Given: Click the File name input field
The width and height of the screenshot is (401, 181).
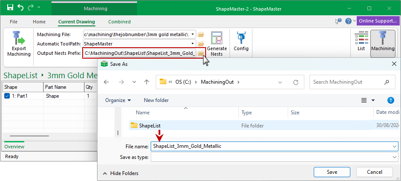Looking at the screenshot, I should click(272, 146).
